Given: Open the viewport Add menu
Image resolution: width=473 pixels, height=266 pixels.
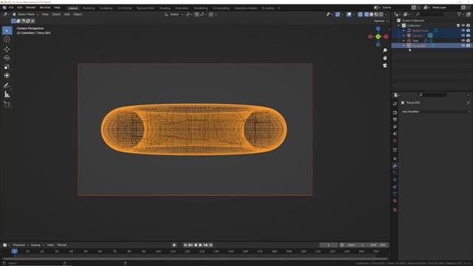Looking at the screenshot, I should [x=67, y=14].
